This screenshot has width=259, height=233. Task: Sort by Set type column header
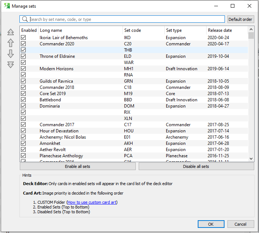(185, 30)
